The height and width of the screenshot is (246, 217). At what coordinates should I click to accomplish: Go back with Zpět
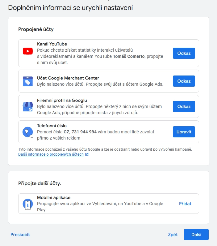[x=173, y=235]
